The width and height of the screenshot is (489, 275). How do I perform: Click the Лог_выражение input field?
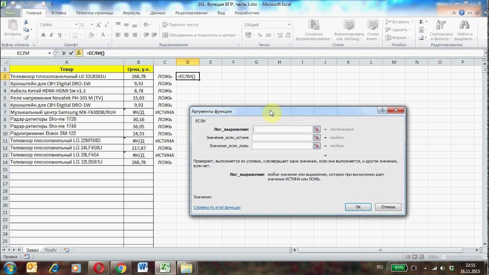click(x=283, y=129)
